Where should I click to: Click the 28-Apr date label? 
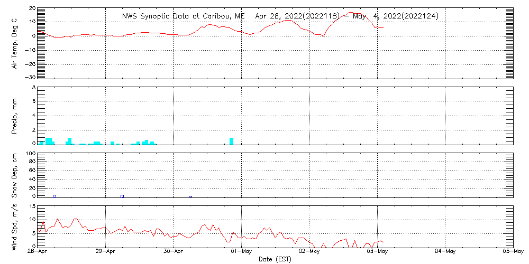pyautogui.click(x=39, y=251)
